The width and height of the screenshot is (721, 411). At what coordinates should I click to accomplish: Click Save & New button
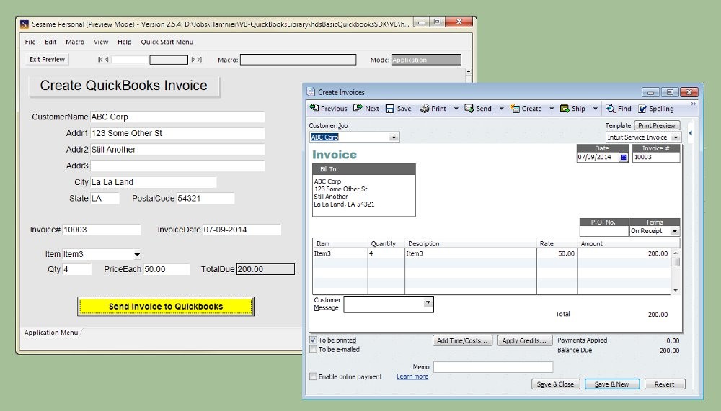612,384
